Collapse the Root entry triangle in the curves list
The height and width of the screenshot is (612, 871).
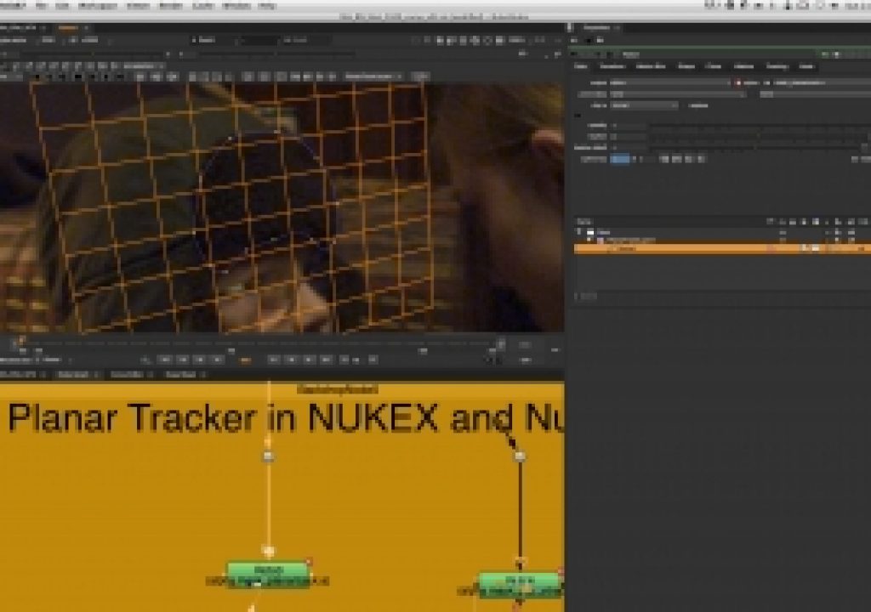click(x=578, y=232)
